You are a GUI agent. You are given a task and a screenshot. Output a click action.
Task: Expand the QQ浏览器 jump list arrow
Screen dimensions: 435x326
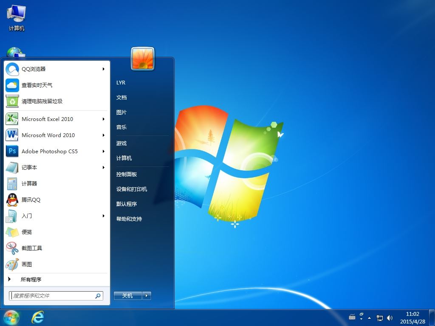104,69
